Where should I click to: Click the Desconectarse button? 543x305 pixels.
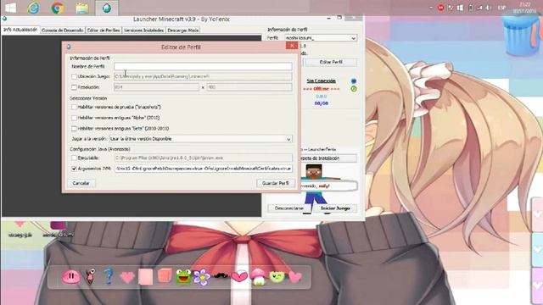coord(289,208)
